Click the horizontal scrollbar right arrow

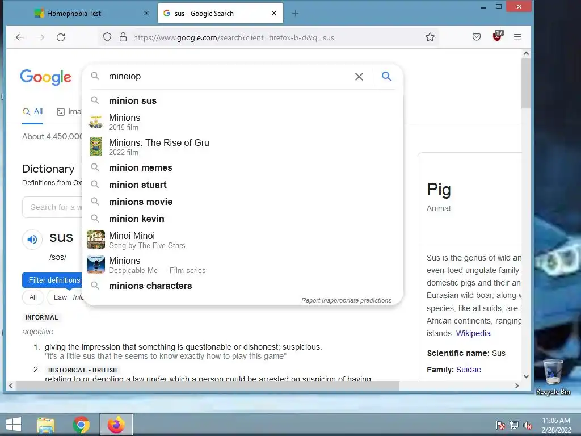point(517,385)
